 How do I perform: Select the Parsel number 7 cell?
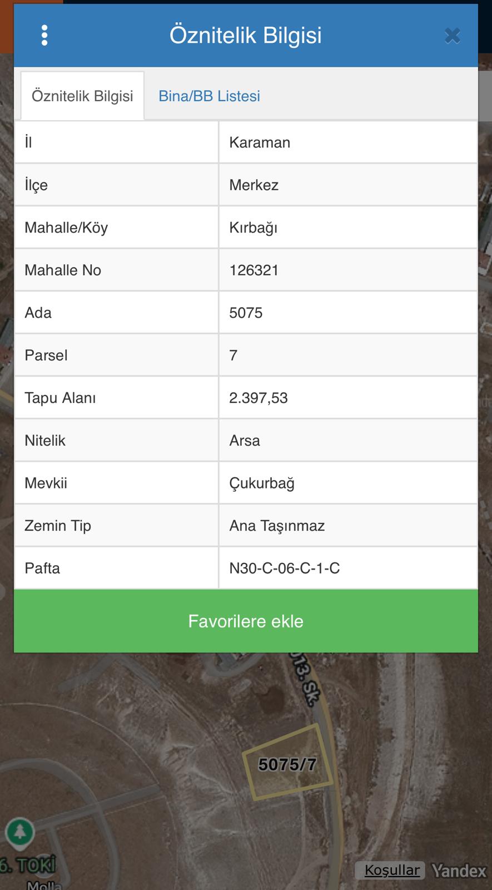click(233, 355)
